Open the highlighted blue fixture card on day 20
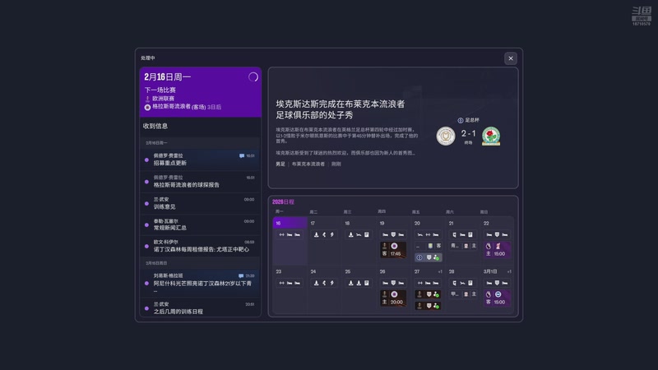The width and height of the screenshot is (658, 370). (x=428, y=257)
